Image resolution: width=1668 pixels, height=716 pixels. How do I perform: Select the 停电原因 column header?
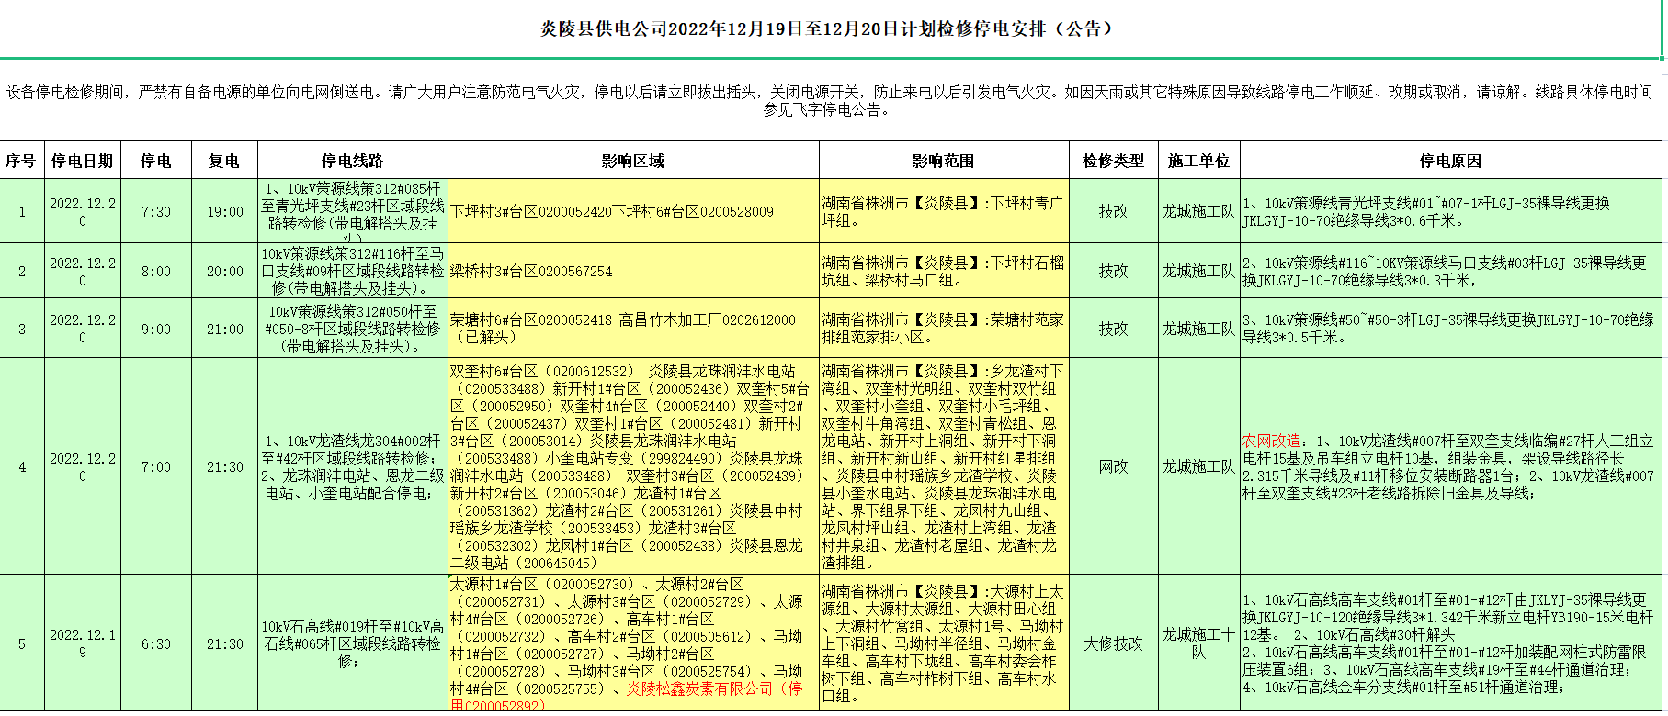[x=1450, y=161]
